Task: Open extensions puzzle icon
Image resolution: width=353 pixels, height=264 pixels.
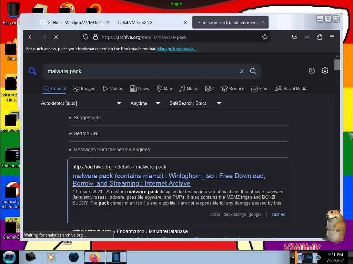Action: 320,37
